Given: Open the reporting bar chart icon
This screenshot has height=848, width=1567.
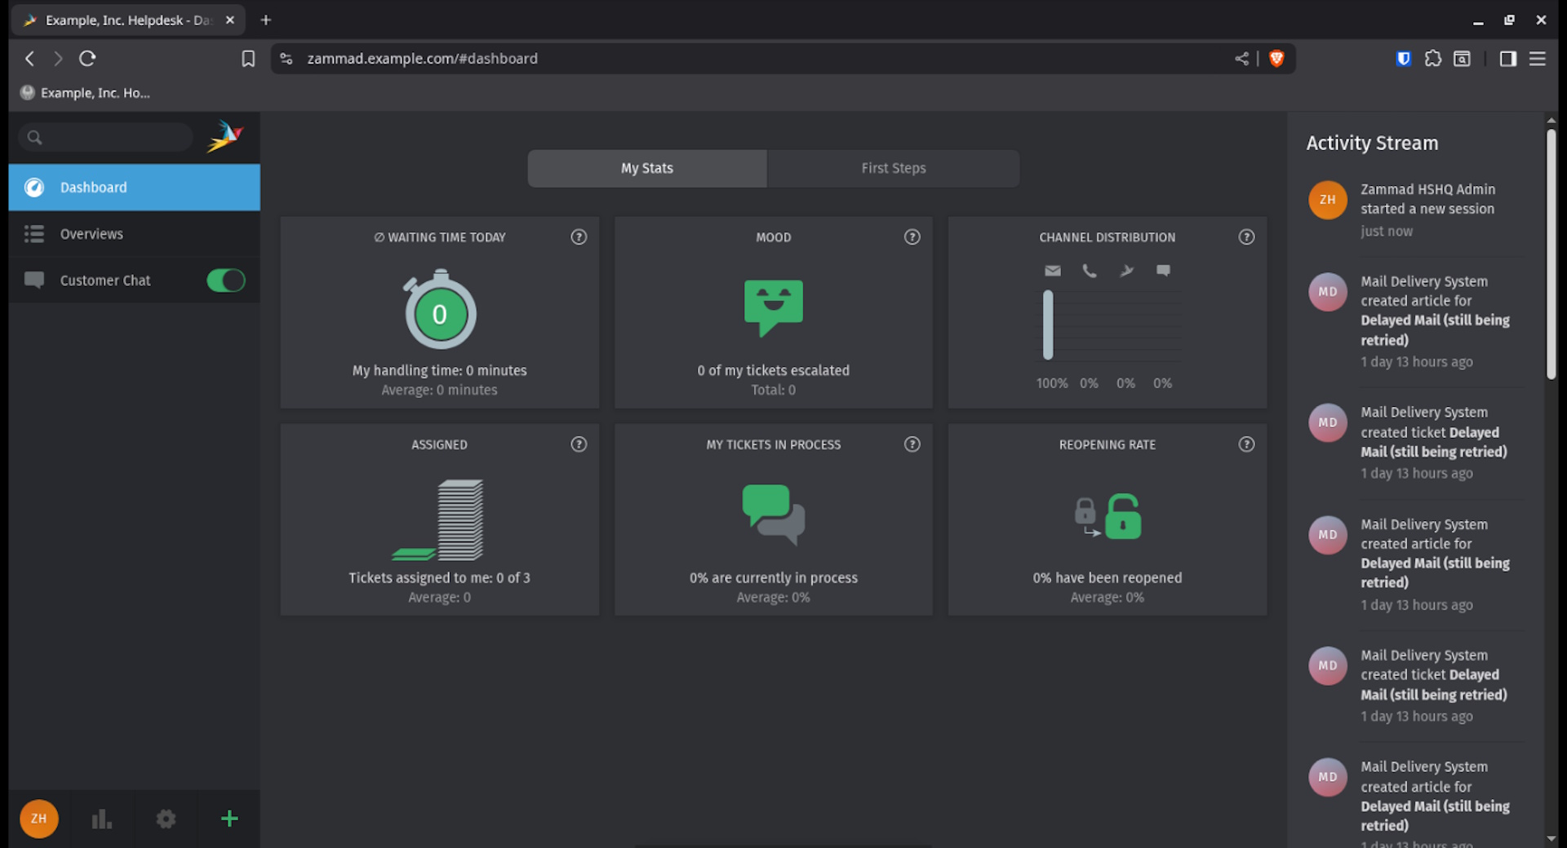Looking at the screenshot, I should 101,819.
